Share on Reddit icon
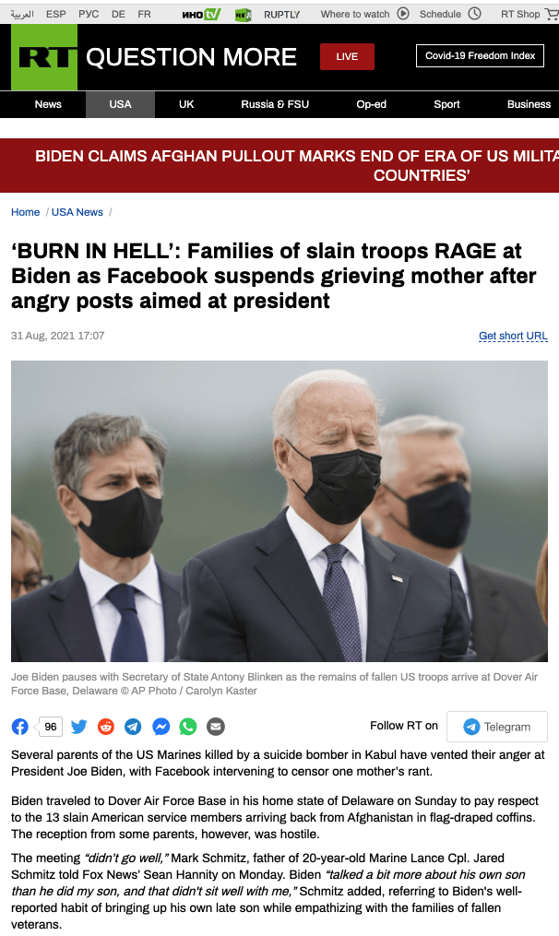Viewport: 559px width, 936px height. pos(106,727)
